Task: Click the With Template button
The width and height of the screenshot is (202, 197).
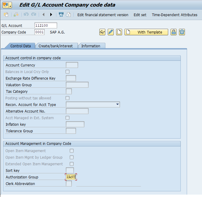Action: [146, 32]
